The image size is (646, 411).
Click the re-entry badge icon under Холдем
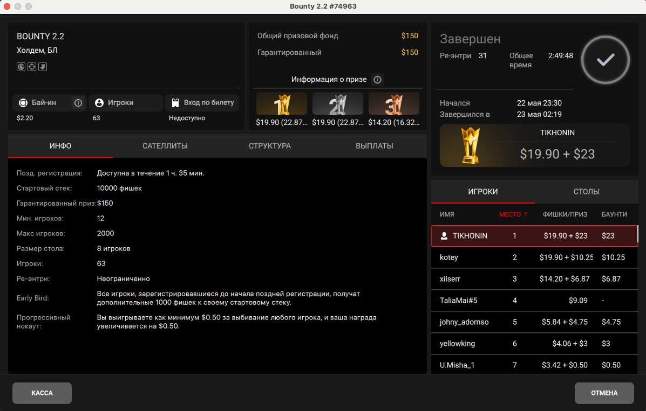pos(21,67)
